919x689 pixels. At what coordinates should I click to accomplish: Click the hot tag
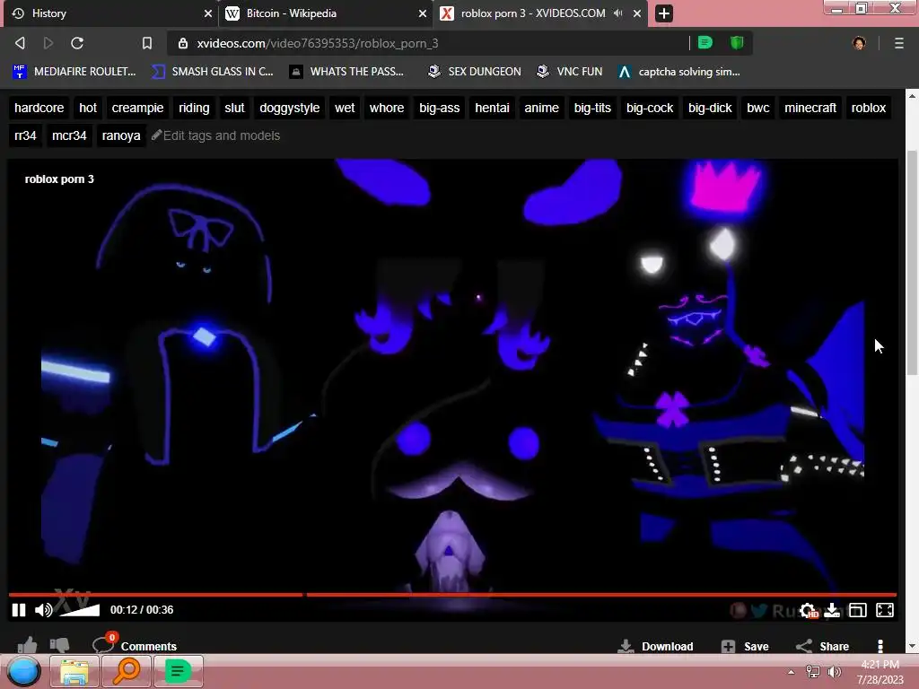coord(88,108)
